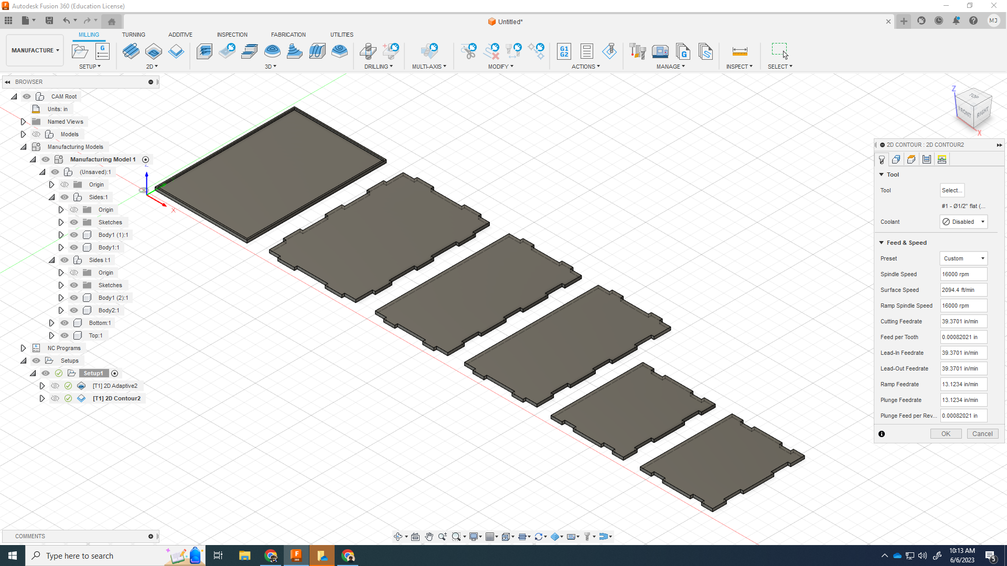
Task: Toggle visibility of Bottom:1 body
Action: point(65,323)
